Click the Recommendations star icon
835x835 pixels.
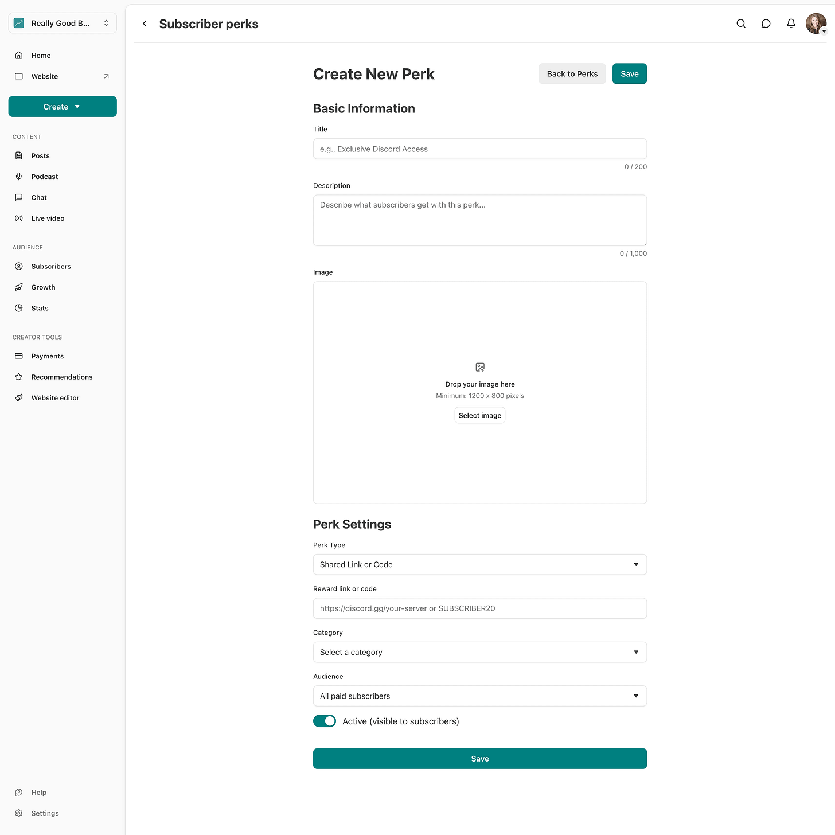[19, 377]
